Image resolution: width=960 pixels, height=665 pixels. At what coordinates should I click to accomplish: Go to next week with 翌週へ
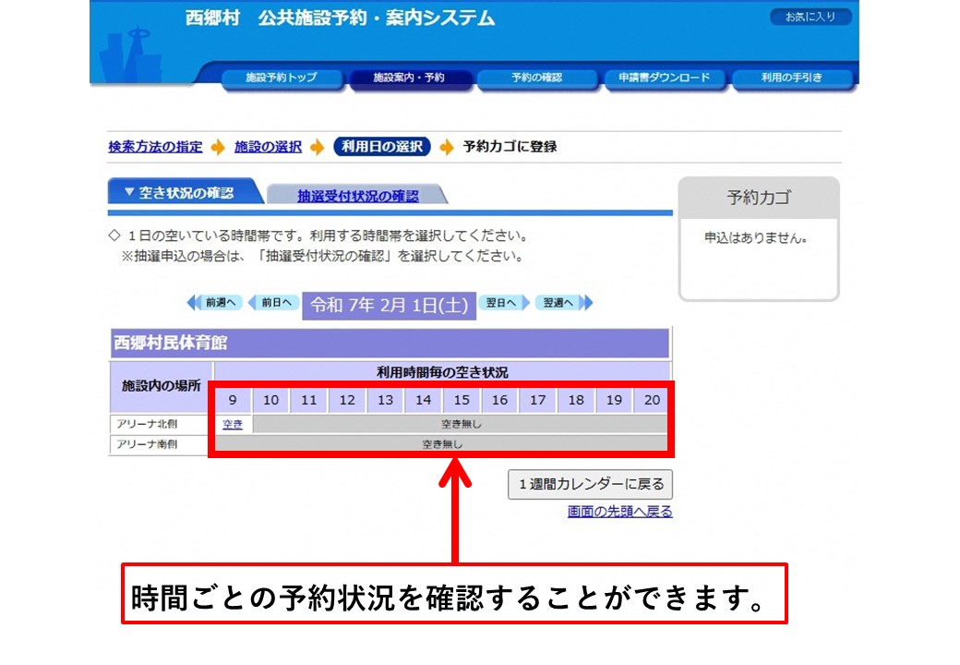(x=564, y=303)
